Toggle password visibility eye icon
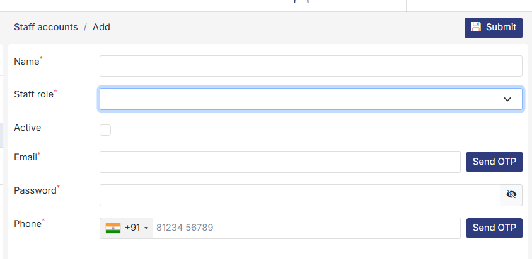The height and width of the screenshot is (259, 532). point(511,195)
